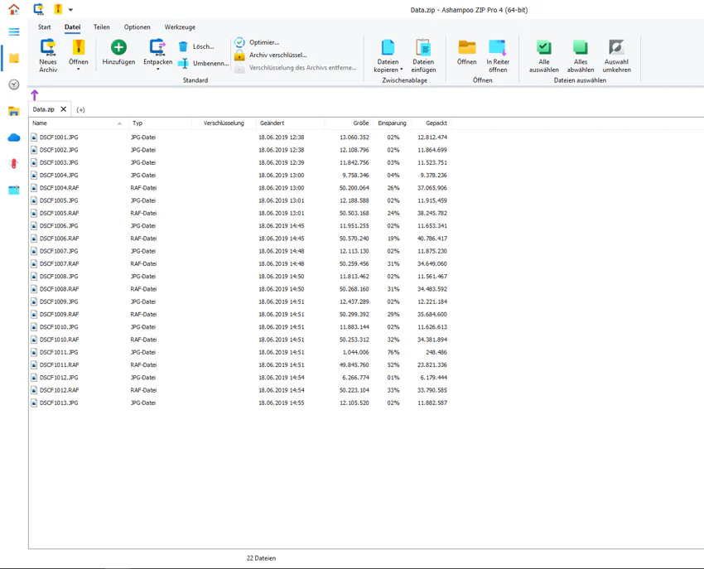Expand the Öffnen dropdown arrow under archive icon

click(79, 70)
